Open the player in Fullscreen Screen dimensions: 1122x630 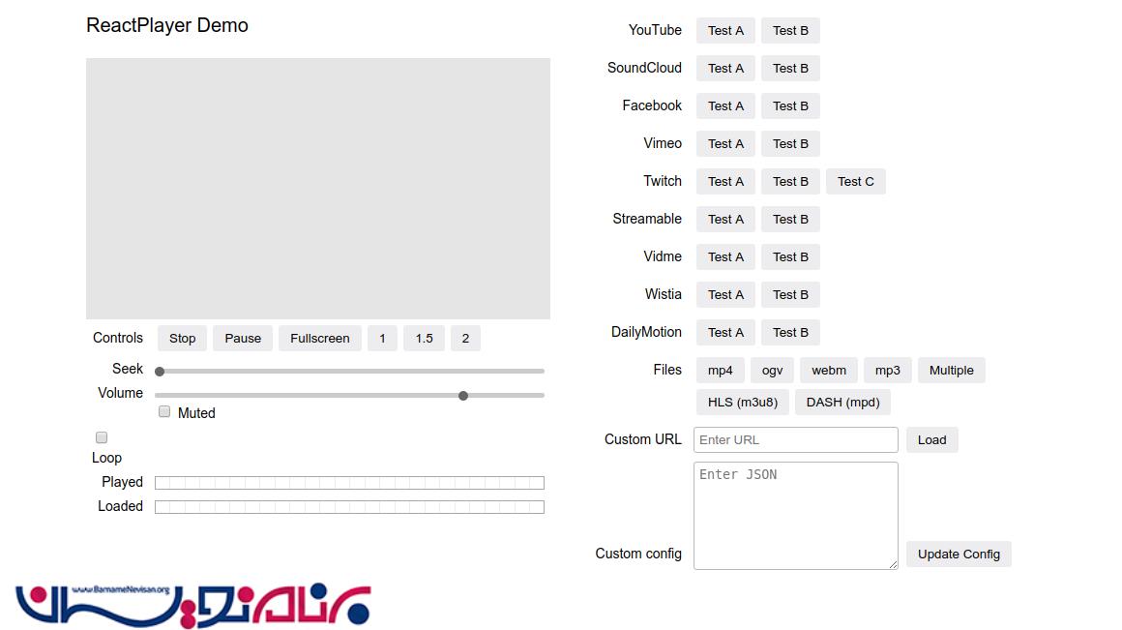click(x=320, y=339)
